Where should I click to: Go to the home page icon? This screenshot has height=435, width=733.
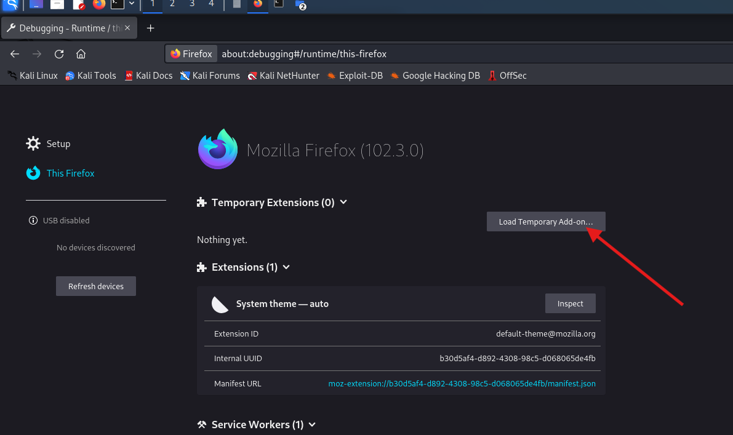tap(81, 54)
